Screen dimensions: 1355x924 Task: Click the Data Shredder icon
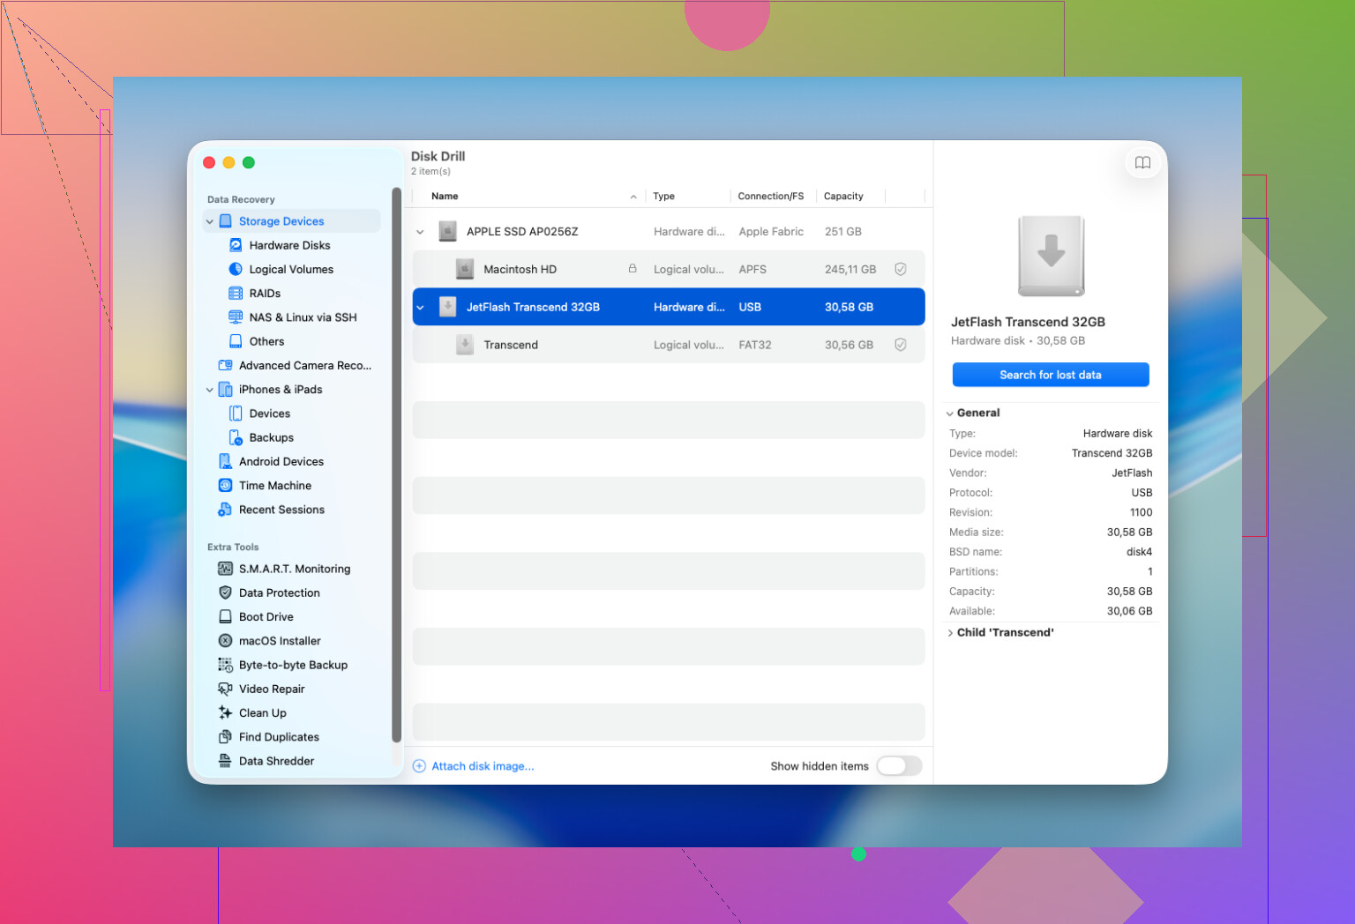click(225, 761)
